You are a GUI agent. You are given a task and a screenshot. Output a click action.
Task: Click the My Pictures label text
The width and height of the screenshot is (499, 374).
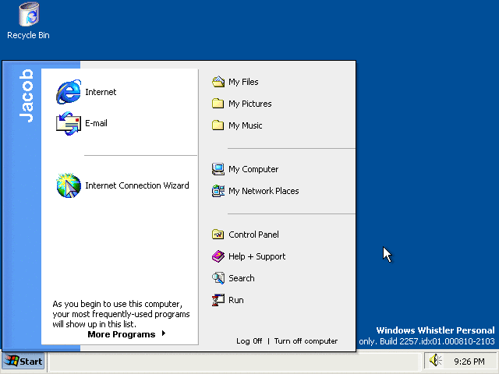pyautogui.click(x=250, y=104)
